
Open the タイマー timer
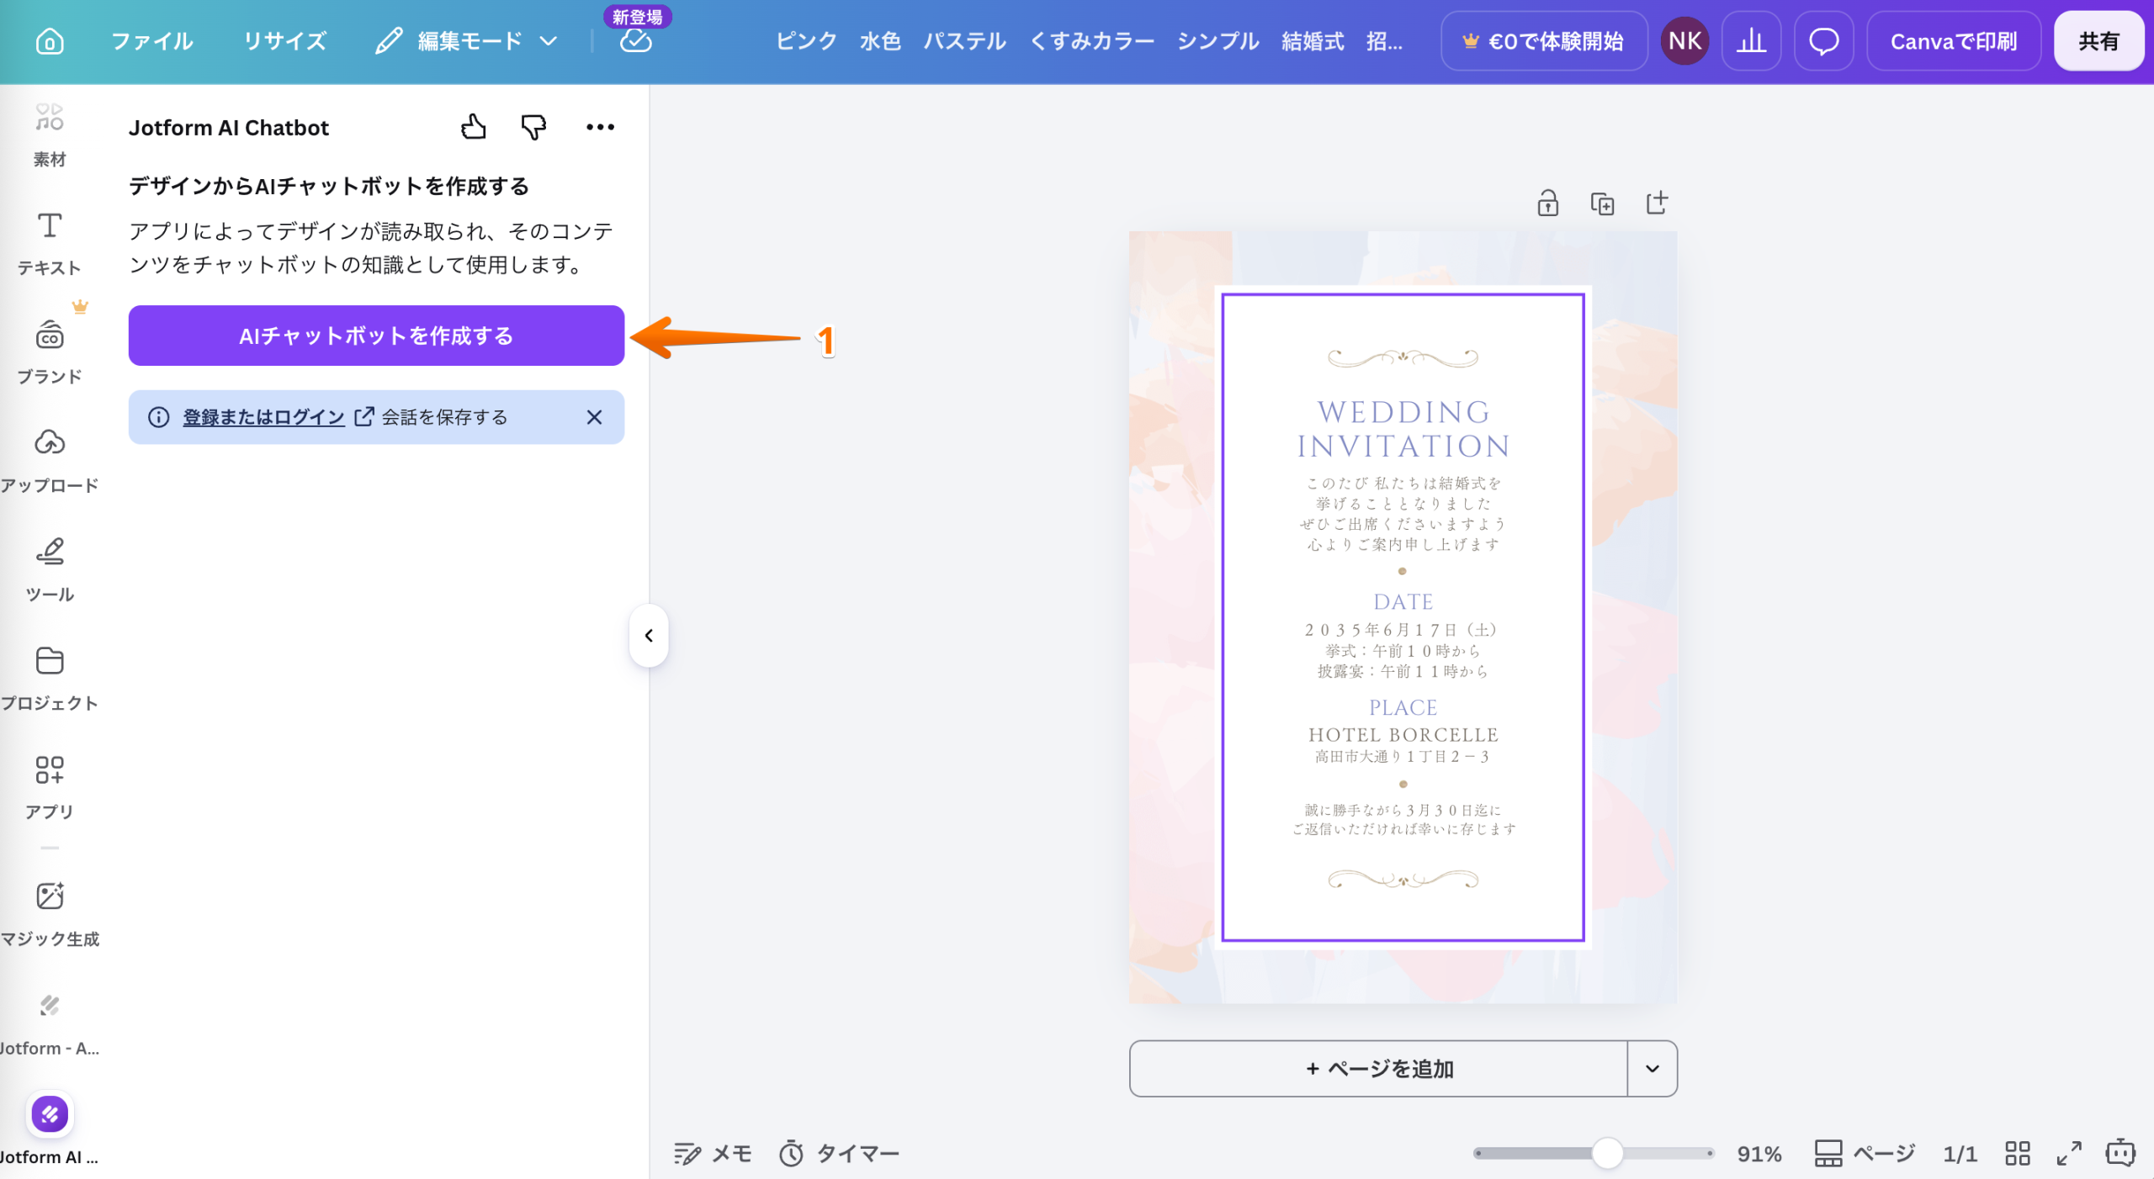click(x=839, y=1154)
